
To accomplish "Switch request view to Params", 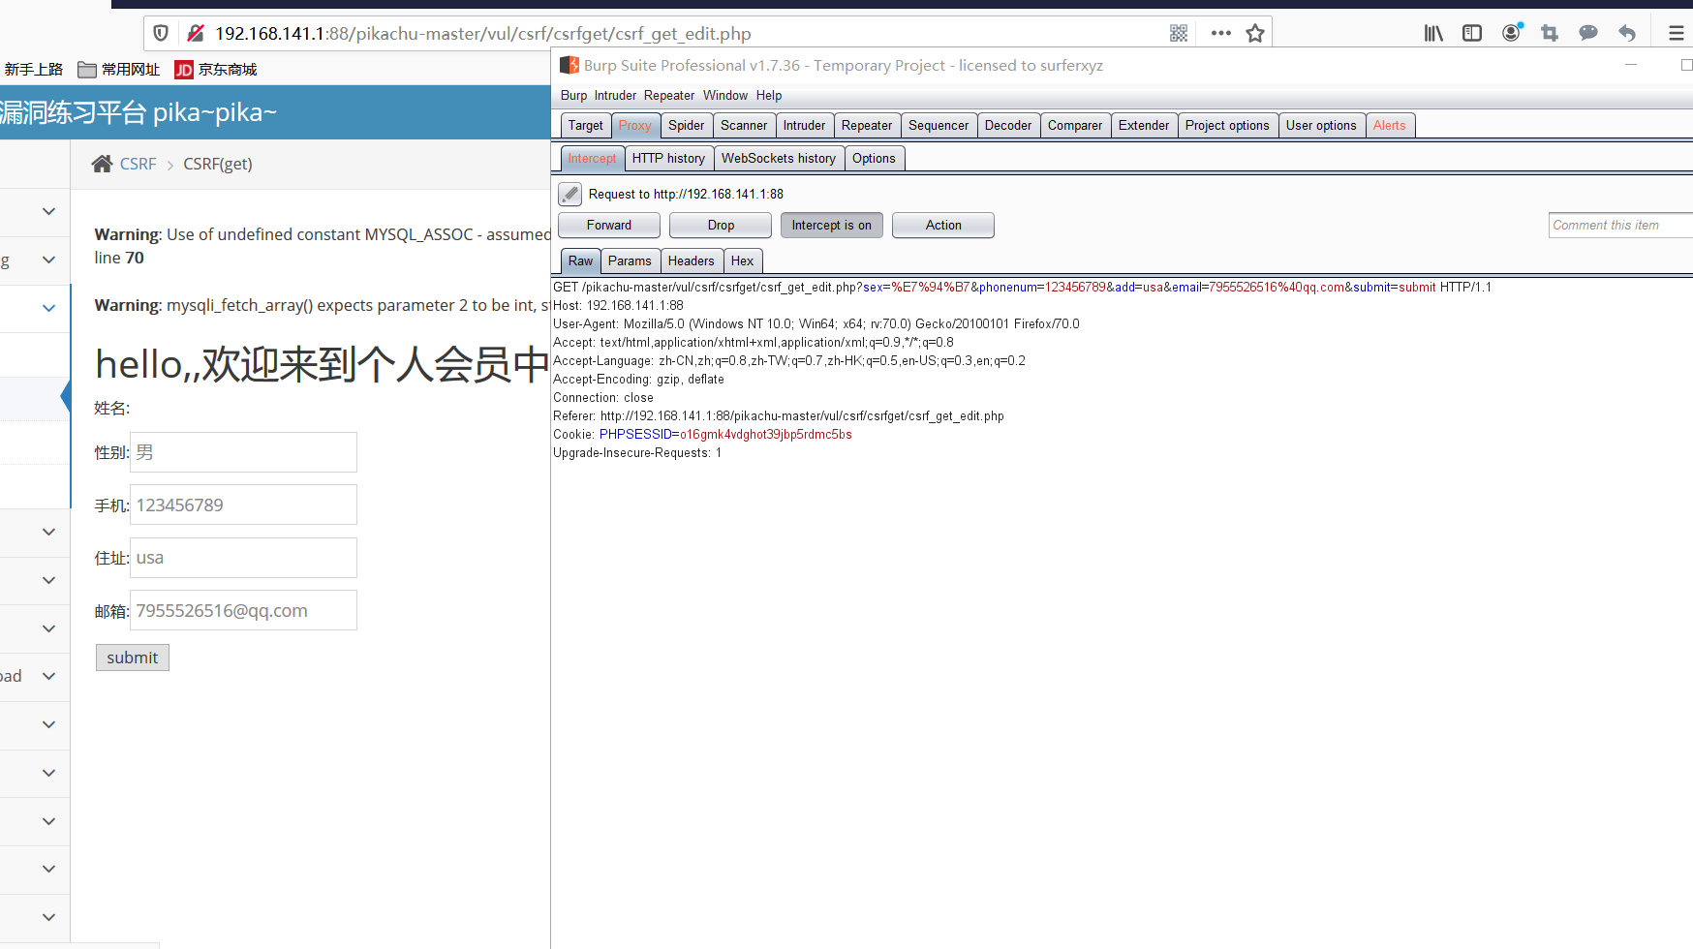I will tap(630, 261).
